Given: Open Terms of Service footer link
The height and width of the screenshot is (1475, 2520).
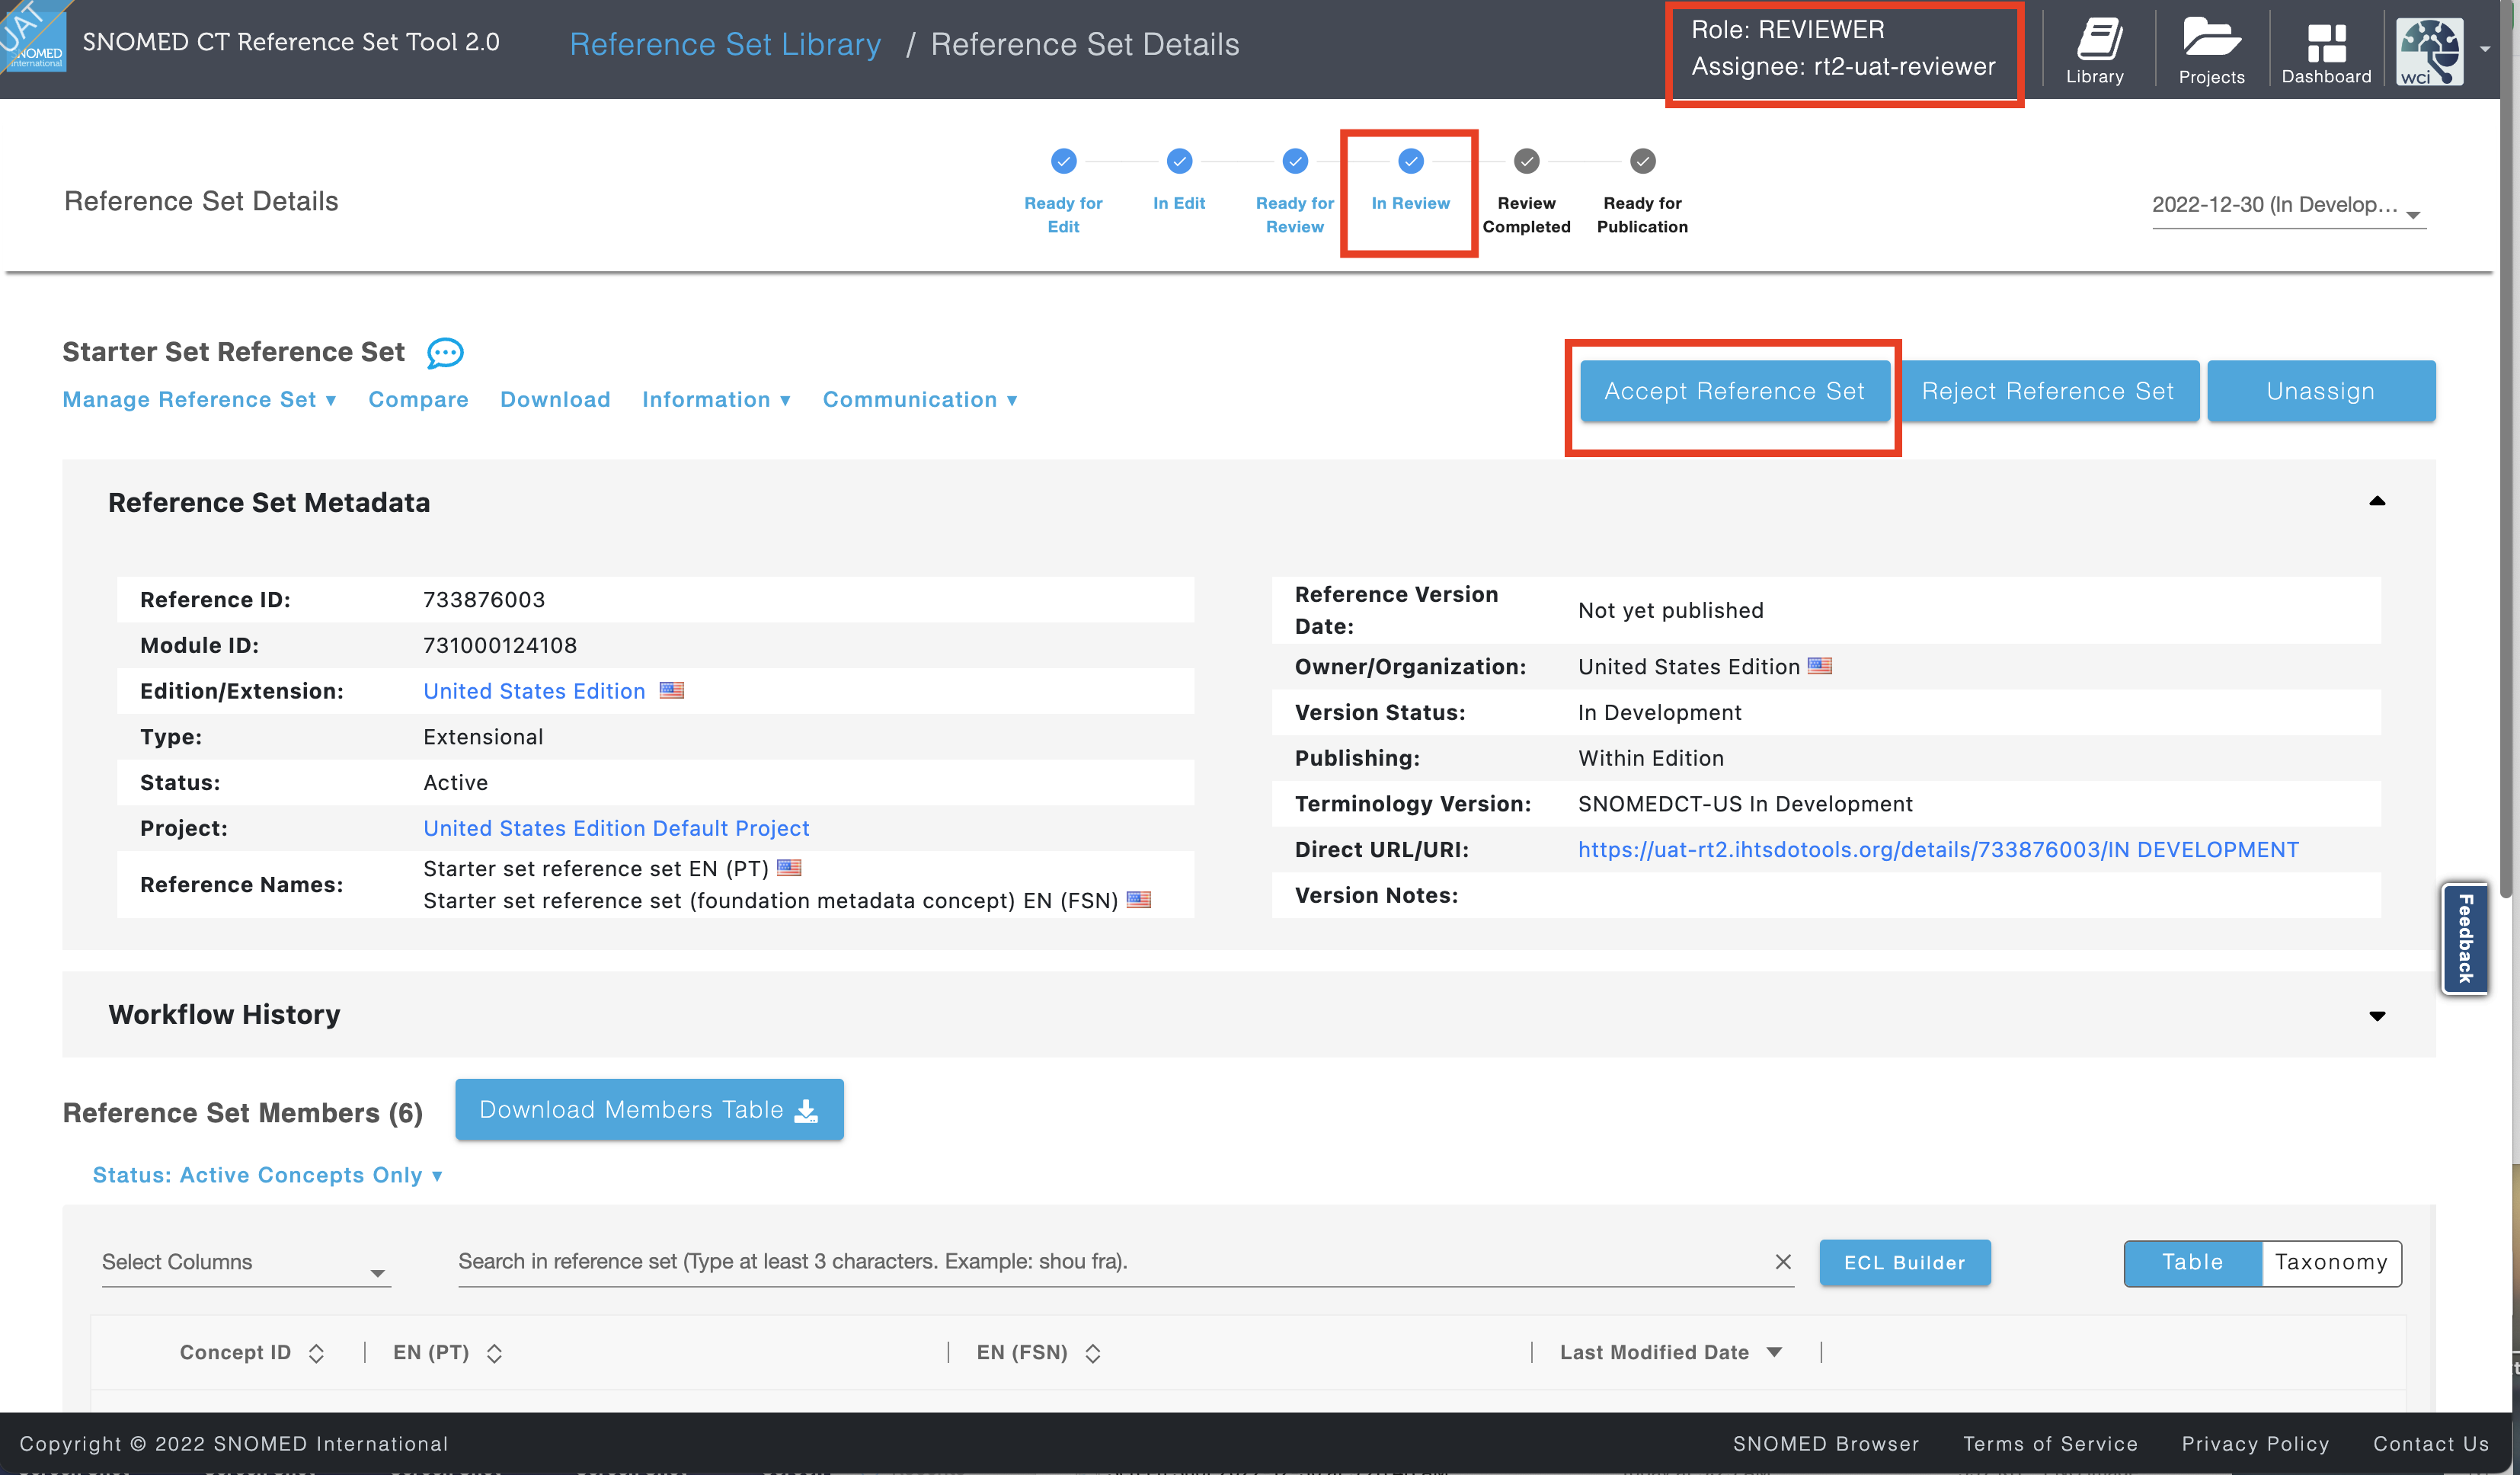Looking at the screenshot, I should (x=2050, y=1443).
